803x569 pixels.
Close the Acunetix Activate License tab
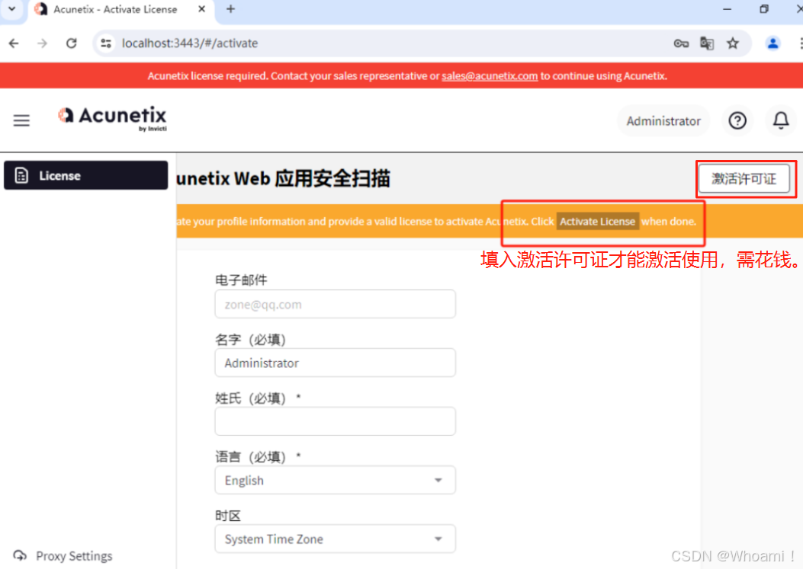[x=202, y=9]
